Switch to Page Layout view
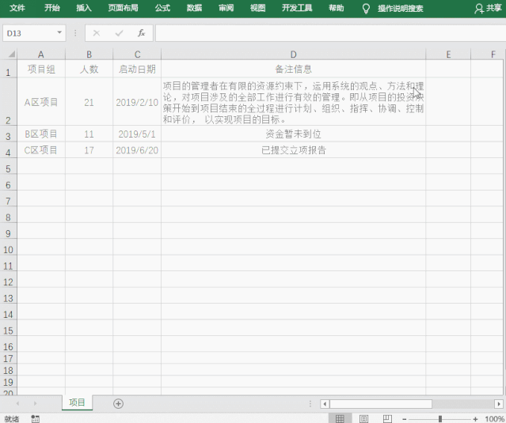The image size is (506, 423). [x=363, y=418]
